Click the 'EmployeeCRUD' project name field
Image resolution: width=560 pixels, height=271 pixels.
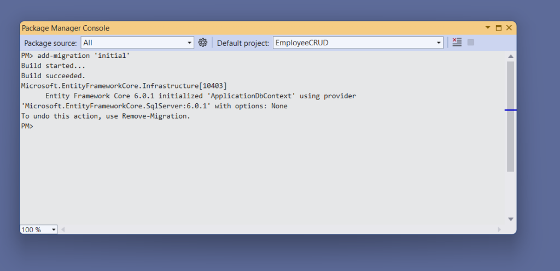(x=355, y=43)
